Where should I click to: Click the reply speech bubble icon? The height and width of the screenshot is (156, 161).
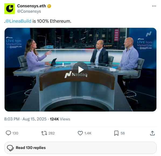coord(8,133)
